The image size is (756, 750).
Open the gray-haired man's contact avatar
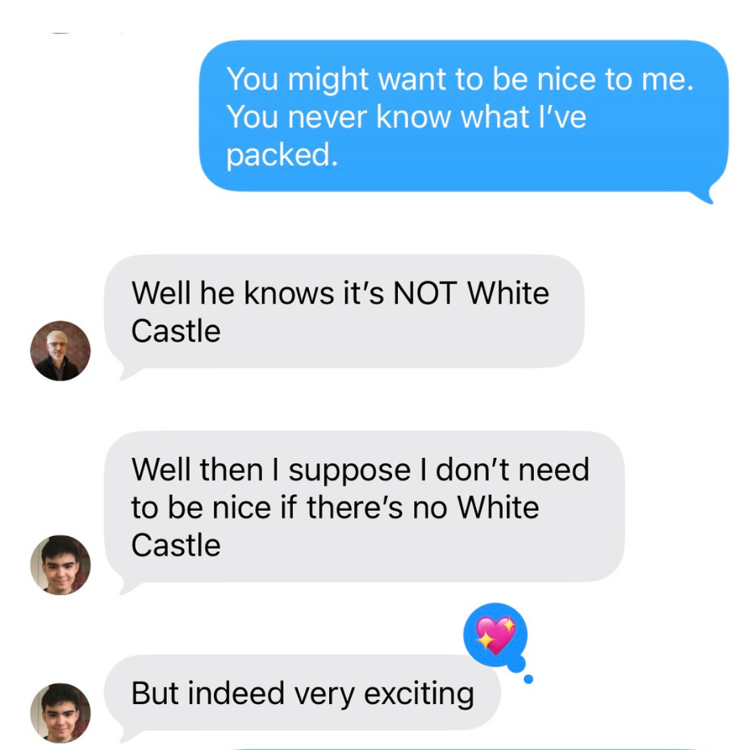click(x=61, y=350)
